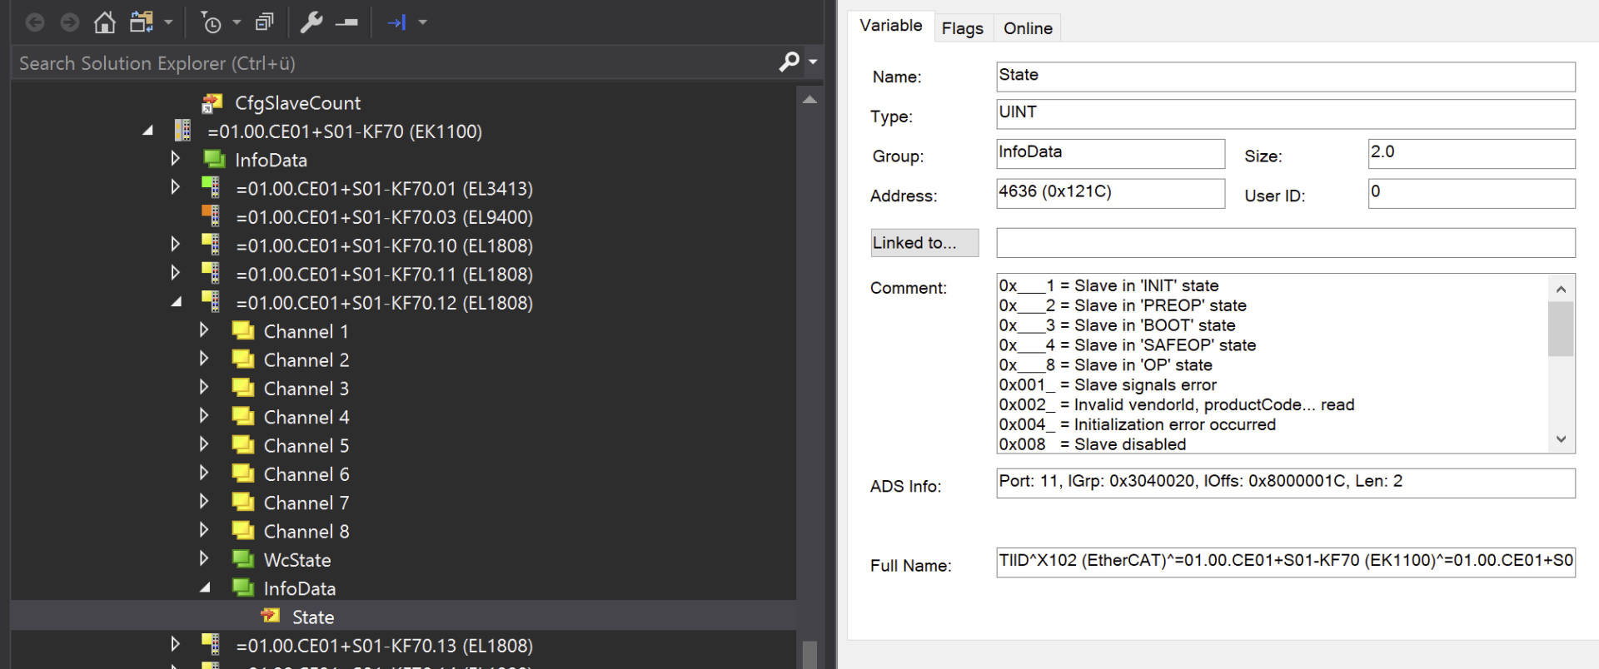Click the Channel 8 yellow folder icon
The width and height of the screenshot is (1599, 669).
[x=243, y=531]
